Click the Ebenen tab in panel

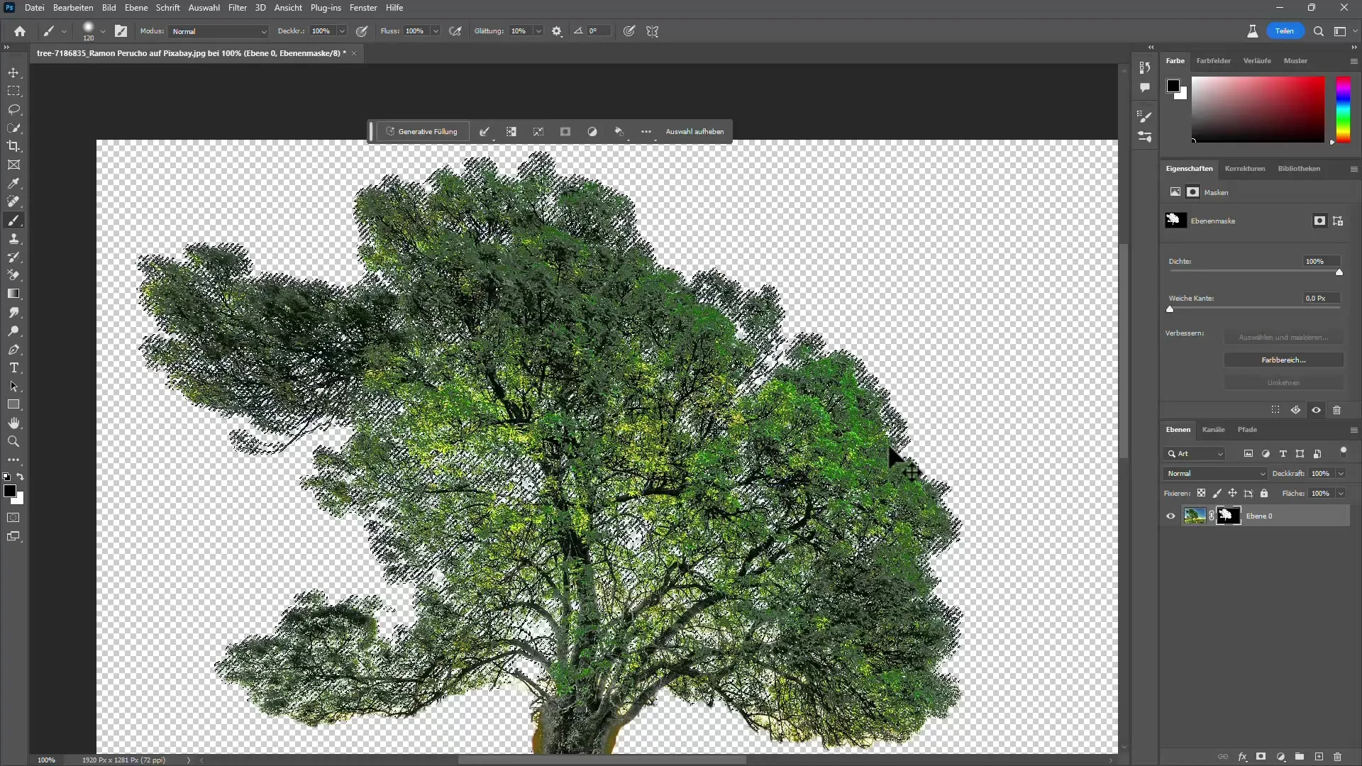pyautogui.click(x=1180, y=429)
